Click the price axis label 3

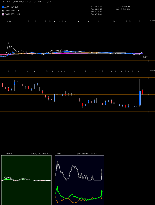point(148,95)
